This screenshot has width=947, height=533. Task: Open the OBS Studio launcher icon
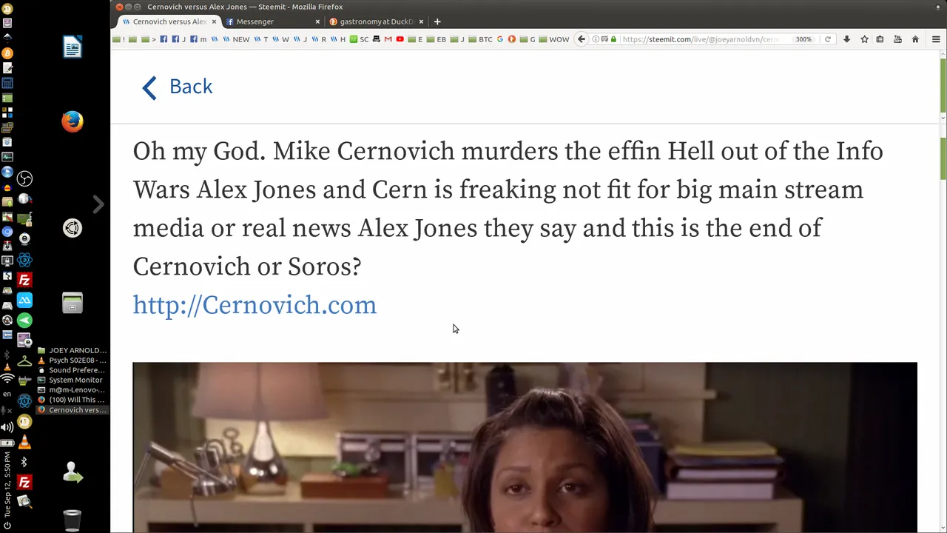point(24,178)
